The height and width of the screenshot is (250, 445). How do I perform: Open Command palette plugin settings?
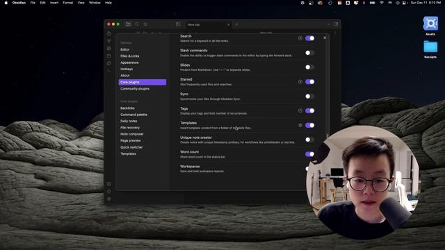pyautogui.click(x=143, y=115)
